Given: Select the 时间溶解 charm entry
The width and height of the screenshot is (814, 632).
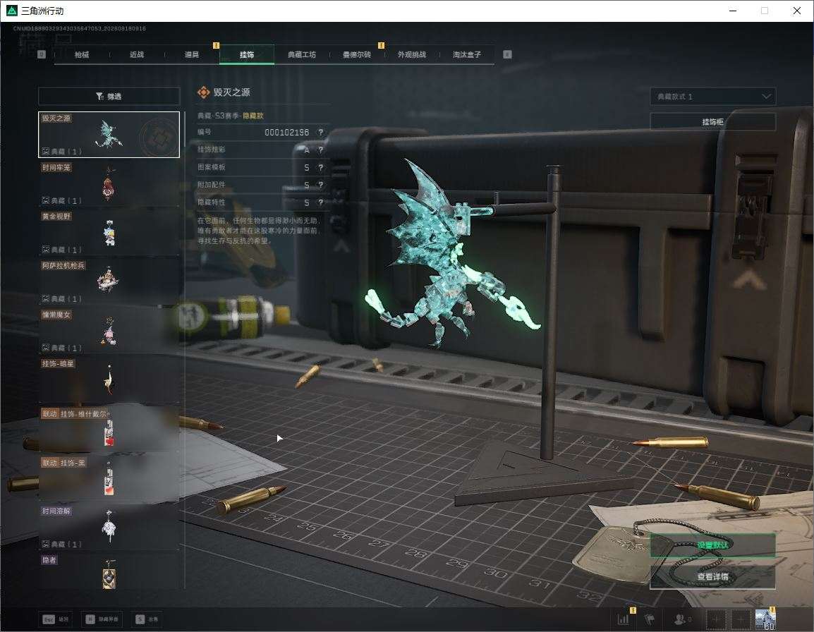Looking at the screenshot, I should click(x=109, y=527).
